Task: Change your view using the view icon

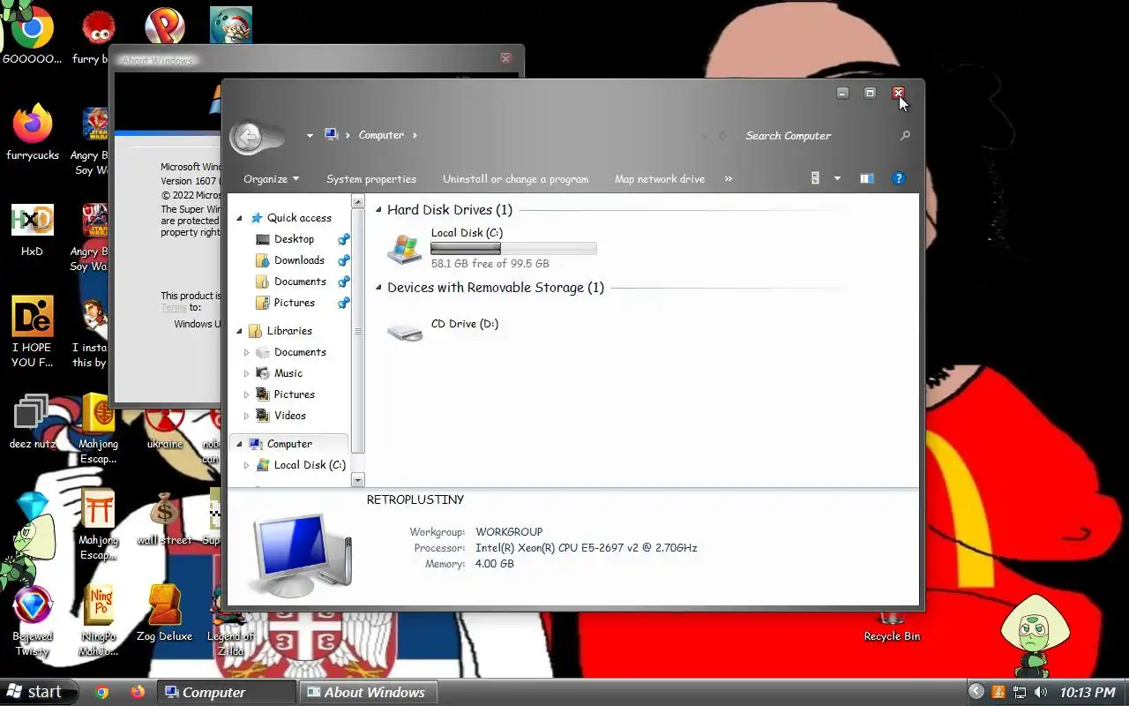Action: [816, 178]
